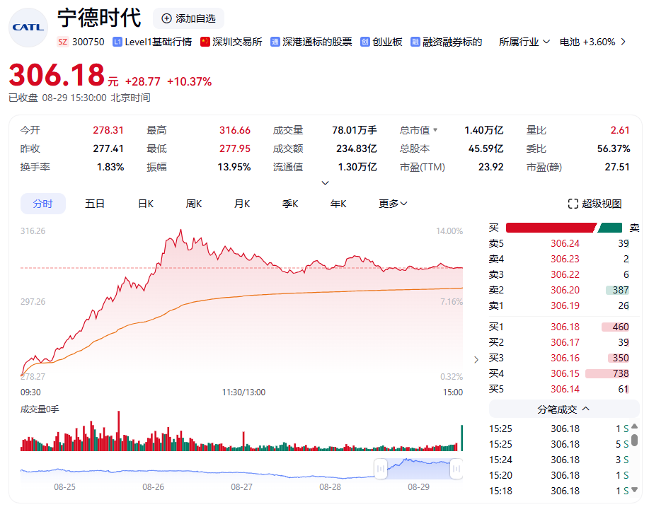
Task: Switch to the 季K chart tab
Action: click(x=290, y=204)
